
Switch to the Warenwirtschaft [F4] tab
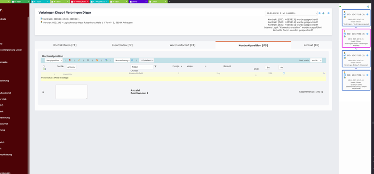pyautogui.click(x=182, y=45)
